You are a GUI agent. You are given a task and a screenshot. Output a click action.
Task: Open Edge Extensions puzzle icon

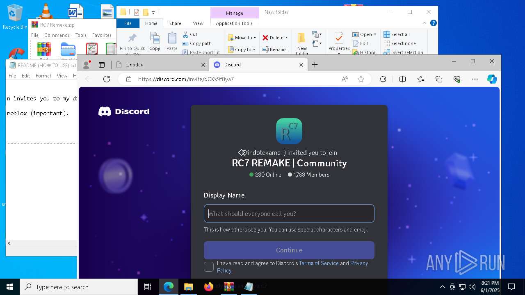point(383,79)
